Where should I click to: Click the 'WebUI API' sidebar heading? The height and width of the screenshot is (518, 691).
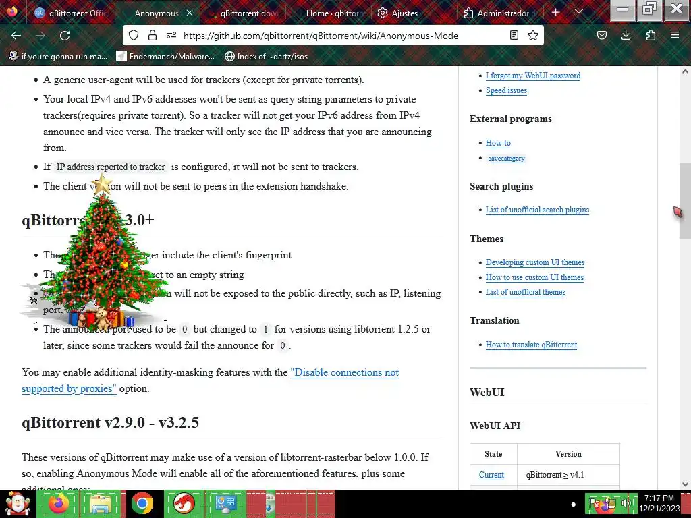pos(495,426)
